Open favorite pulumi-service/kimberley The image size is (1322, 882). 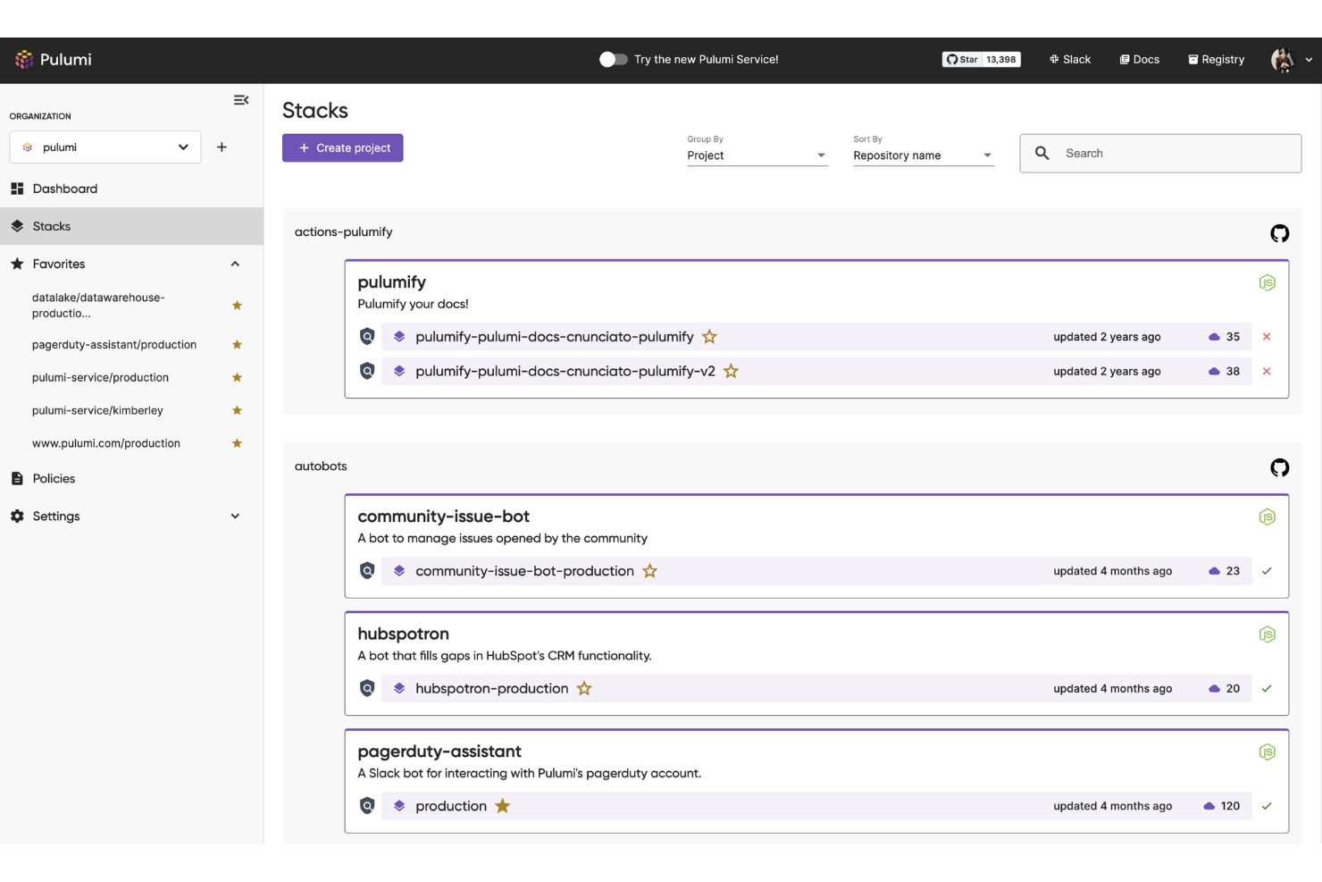[x=97, y=411]
